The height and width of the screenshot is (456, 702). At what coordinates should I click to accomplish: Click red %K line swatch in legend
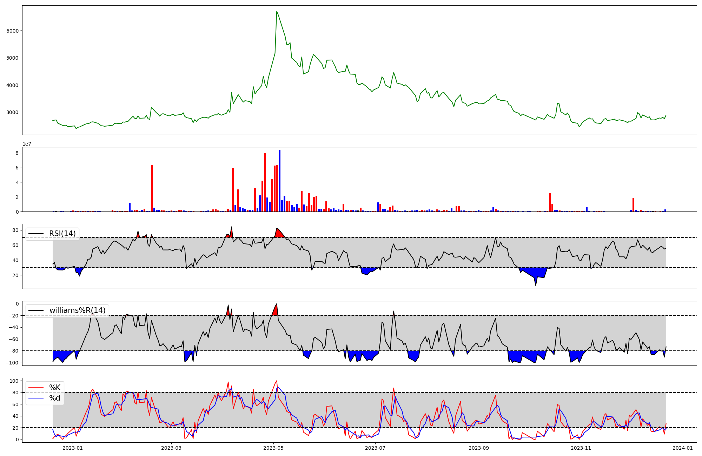tap(36, 388)
